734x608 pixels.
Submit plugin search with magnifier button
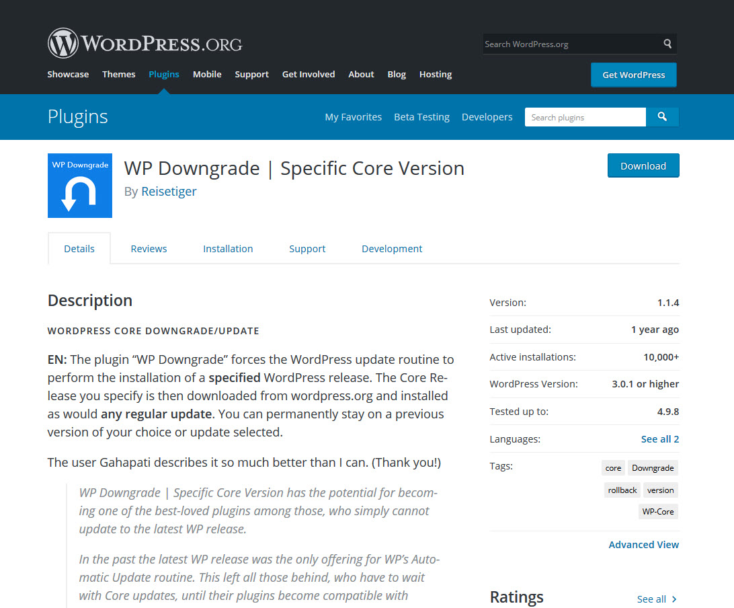[662, 116]
